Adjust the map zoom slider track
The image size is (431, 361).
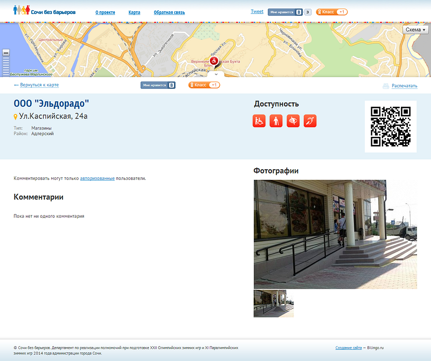click(6, 66)
